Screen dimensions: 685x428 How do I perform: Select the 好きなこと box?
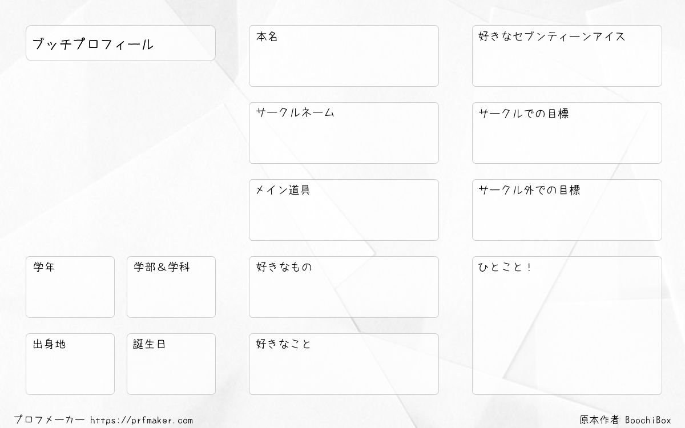click(x=344, y=364)
